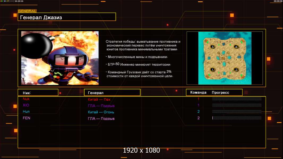Click the '1920 x 1080' resolution text
The height and width of the screenshot is (159, 283).
(141, 150)
